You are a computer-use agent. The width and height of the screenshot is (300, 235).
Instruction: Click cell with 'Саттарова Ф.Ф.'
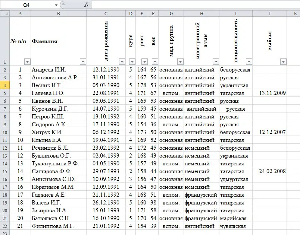tap(59, 171)
